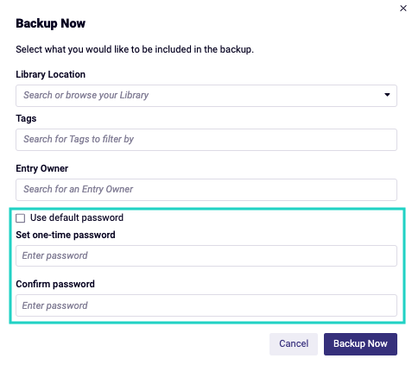This screenshot has height=371, width=412.
Task: Click the 'Confirm password' label
Action: (x=55, y=284)
